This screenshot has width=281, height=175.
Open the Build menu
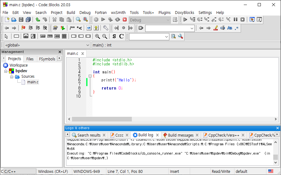[71, 12]
